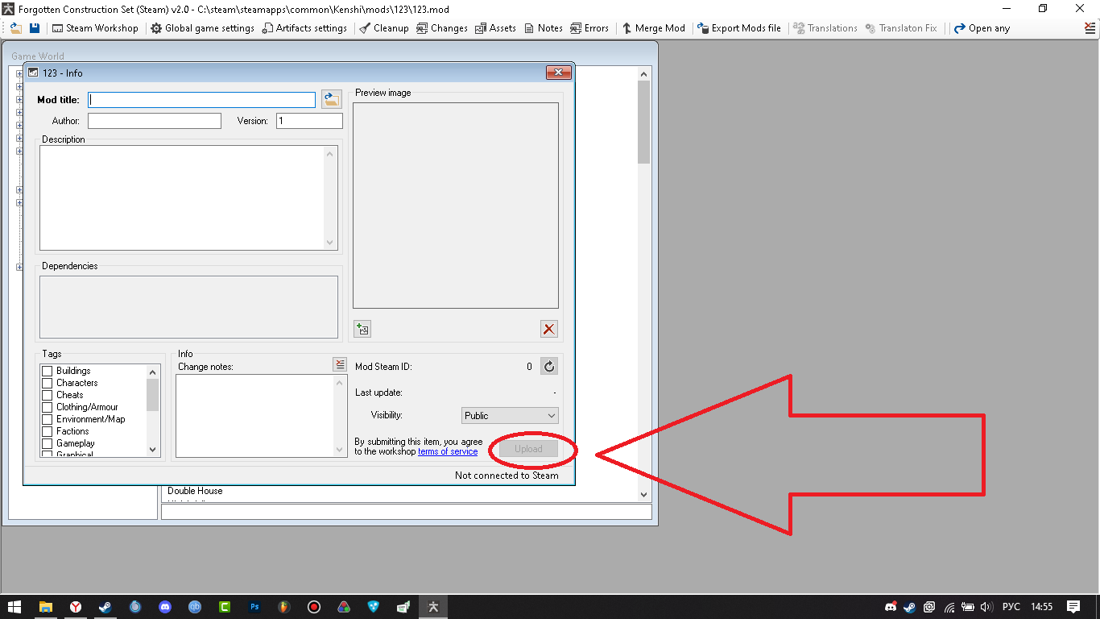Enable the Gameplay tag checkbox
This screenshot has width=1100, height=619.
coord(48,443)
